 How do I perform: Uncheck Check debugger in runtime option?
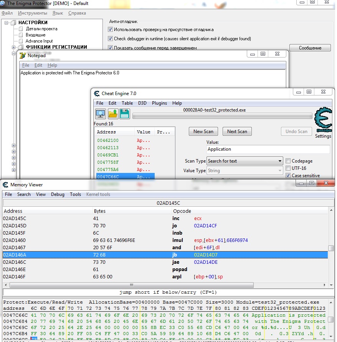(x=110, y=39)
